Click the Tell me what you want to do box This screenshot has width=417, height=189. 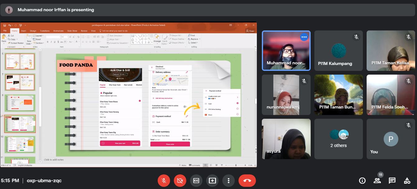pos(114,31)
